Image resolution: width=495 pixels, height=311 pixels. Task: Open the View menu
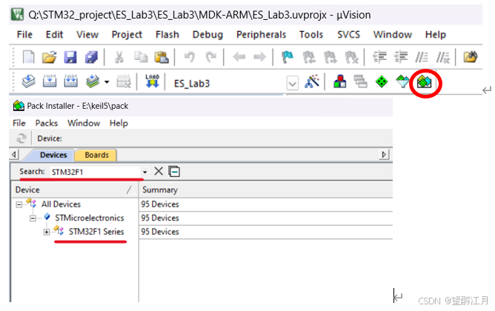[87, 34]
